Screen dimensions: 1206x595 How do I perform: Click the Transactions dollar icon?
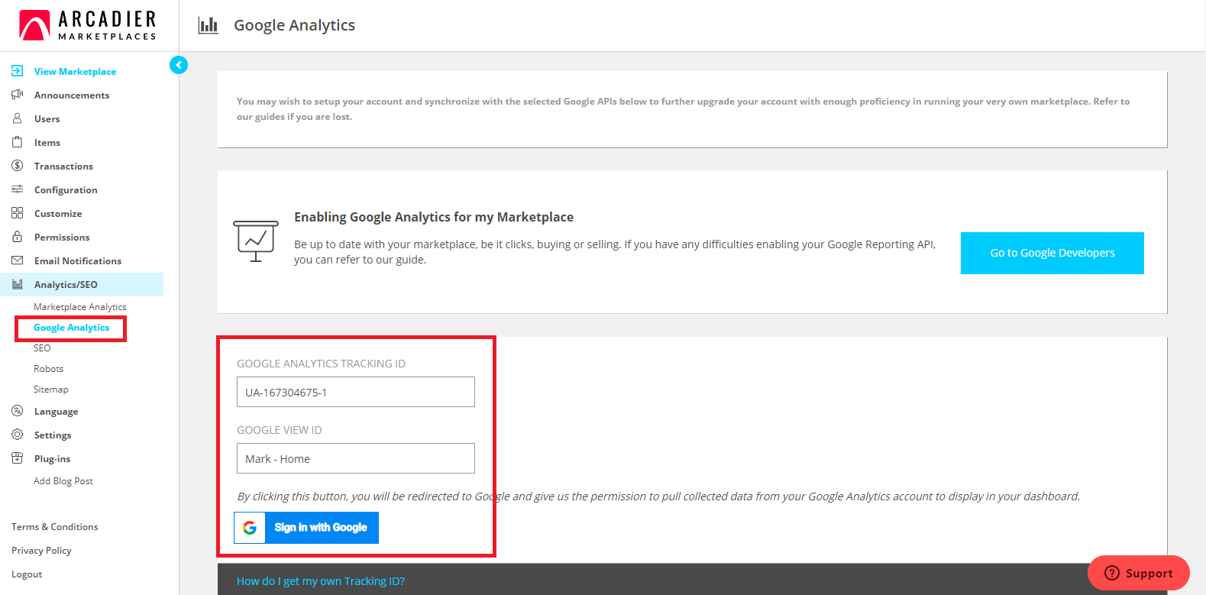coord(17,166)
